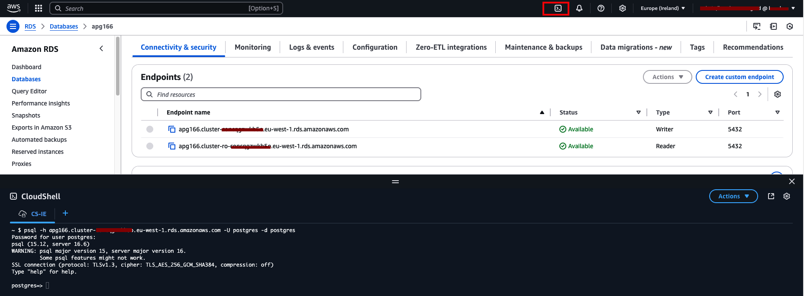Switch to the Monitoring tab
This screenshot has height=296, width=804.
pos(253,47)
